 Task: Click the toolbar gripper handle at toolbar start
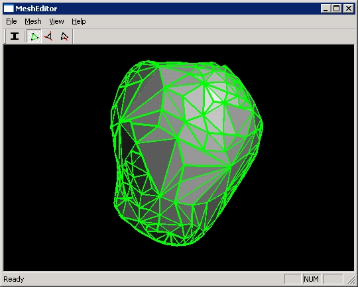5,36
